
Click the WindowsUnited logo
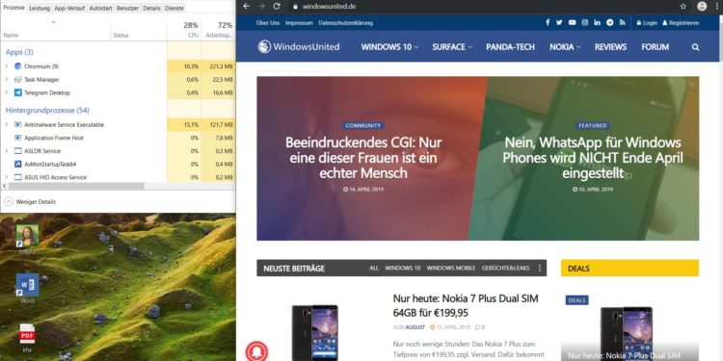click(x=299, y=46)
